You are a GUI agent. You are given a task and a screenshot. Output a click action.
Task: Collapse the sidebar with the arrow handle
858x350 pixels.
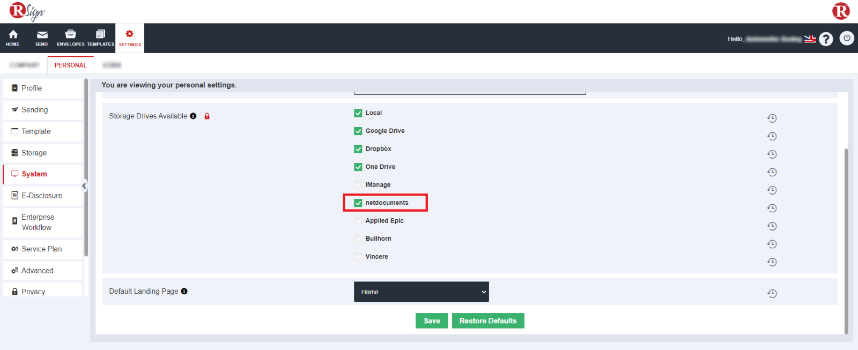point(84,186)
